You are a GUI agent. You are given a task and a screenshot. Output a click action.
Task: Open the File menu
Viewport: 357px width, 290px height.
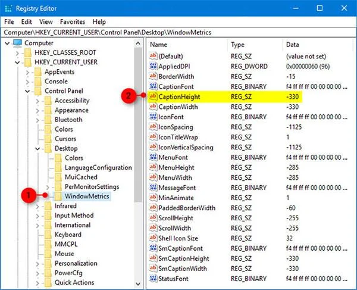[9, 22]
